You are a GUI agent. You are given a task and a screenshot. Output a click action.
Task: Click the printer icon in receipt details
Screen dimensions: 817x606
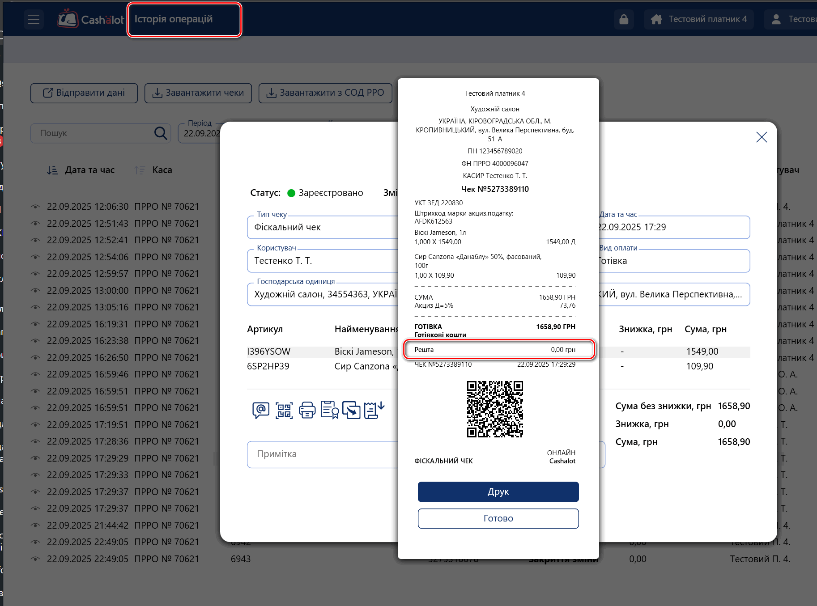point(307,410)
